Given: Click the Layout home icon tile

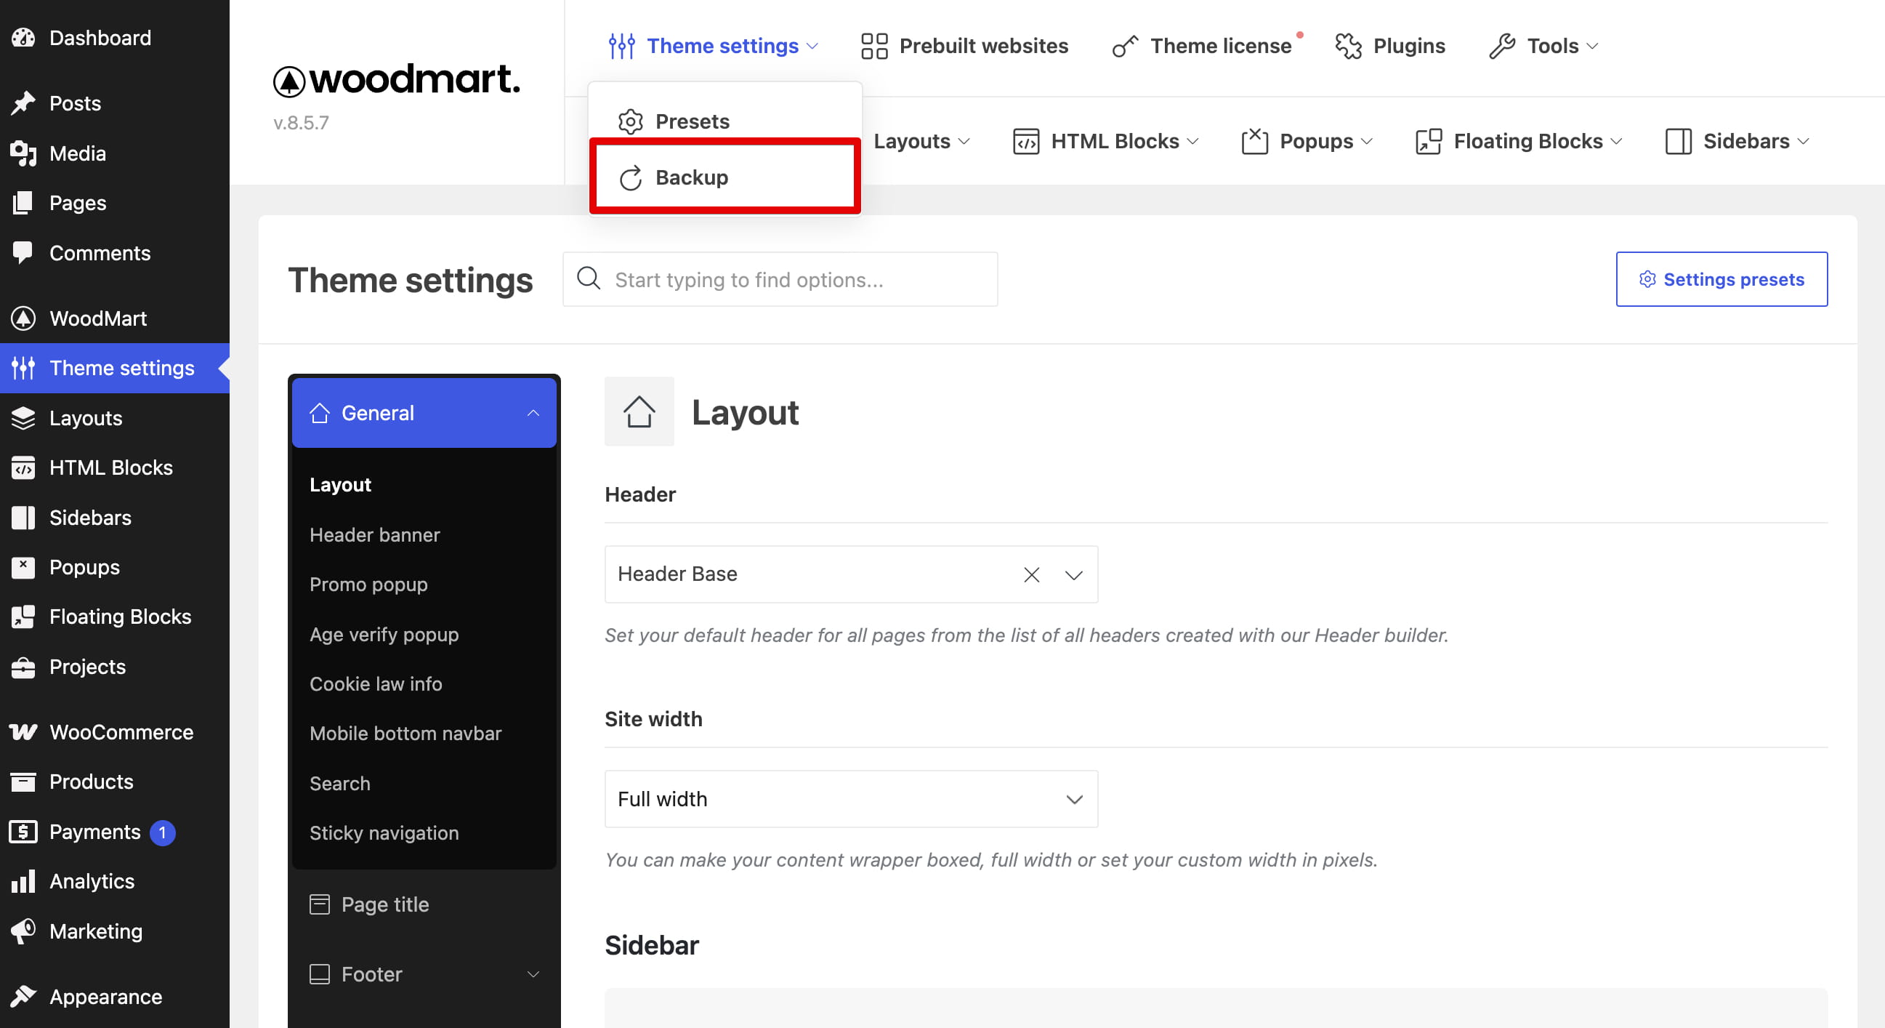Looking at the screenshot, I should [x=639, y=411].
